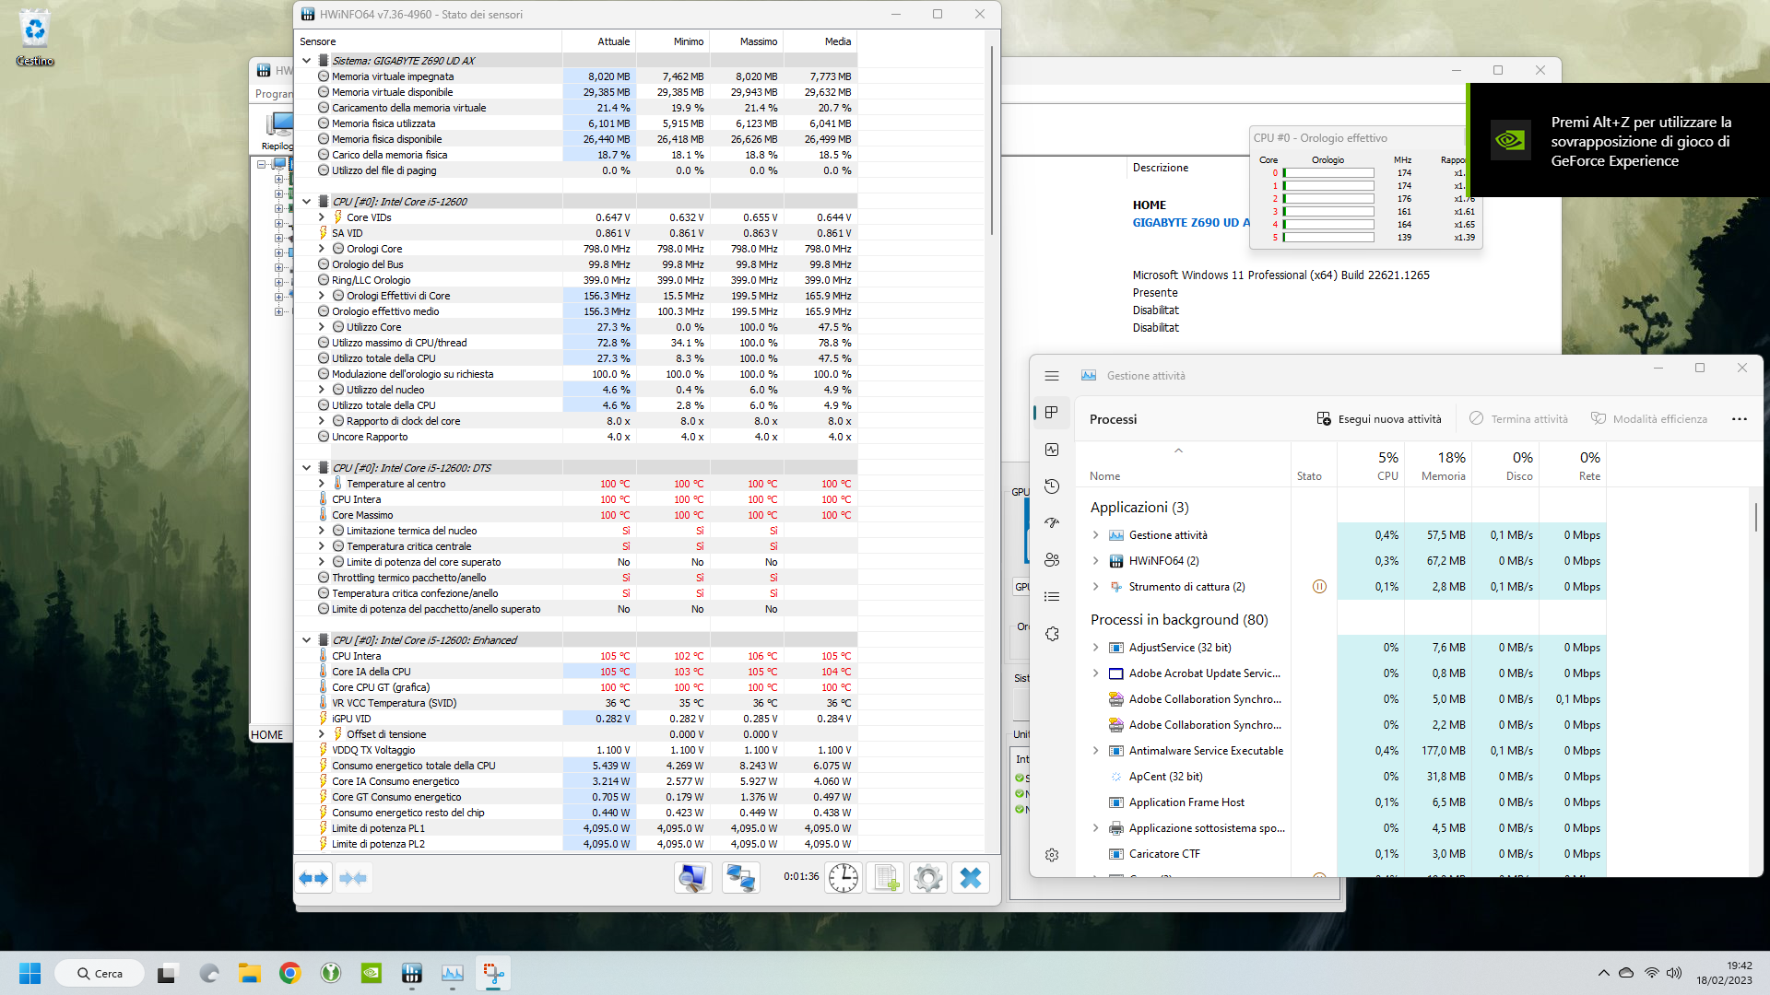The height and width of the screenshot is (995, 1770).
Task: Collapse the Intel Core i5-12600: Enhanced group
Action: click(307, 640)
